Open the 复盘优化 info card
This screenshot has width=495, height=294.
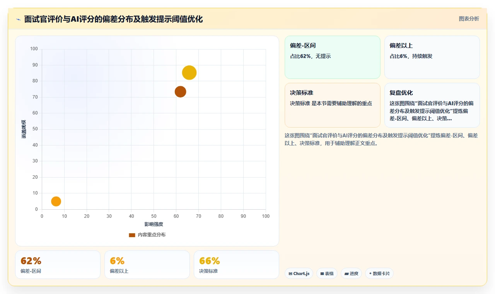pos(432,105)
